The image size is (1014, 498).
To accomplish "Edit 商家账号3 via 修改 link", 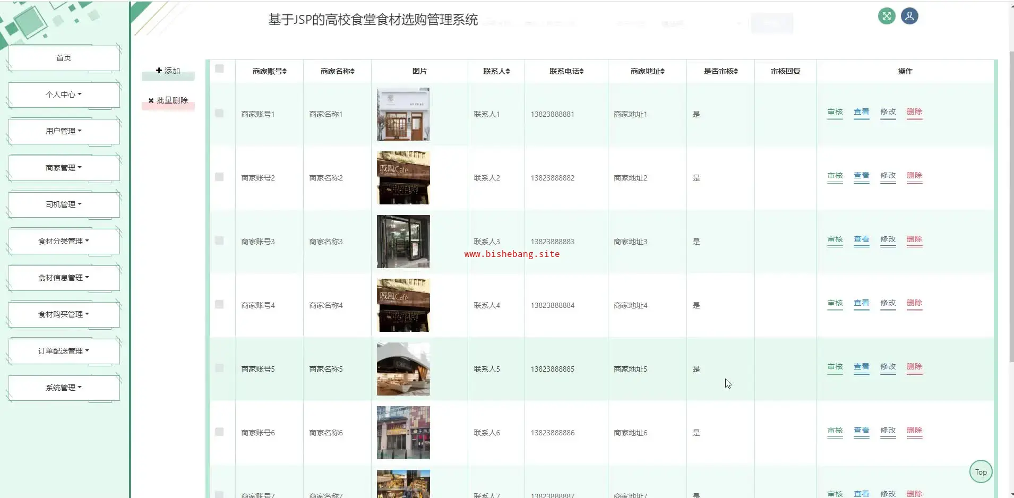I will tap(888, 239).
